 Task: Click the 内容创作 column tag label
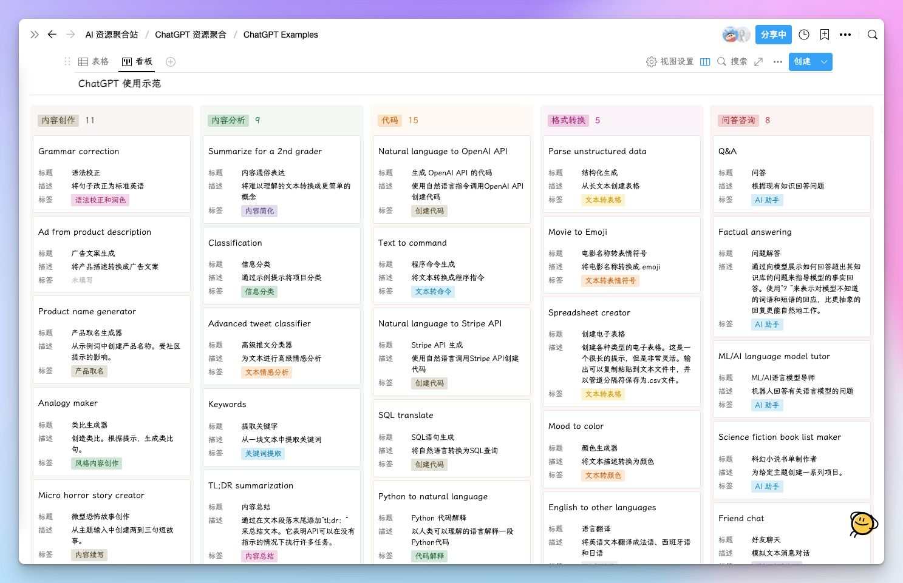[58, 120]
